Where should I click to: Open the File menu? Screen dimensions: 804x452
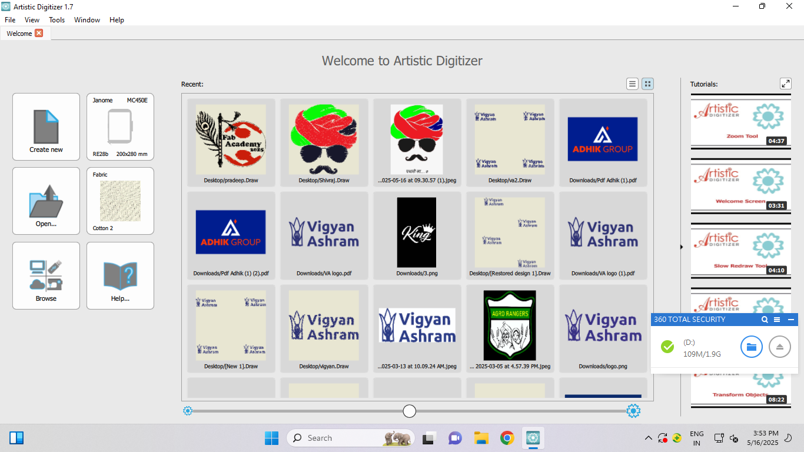tap(10, 19)
